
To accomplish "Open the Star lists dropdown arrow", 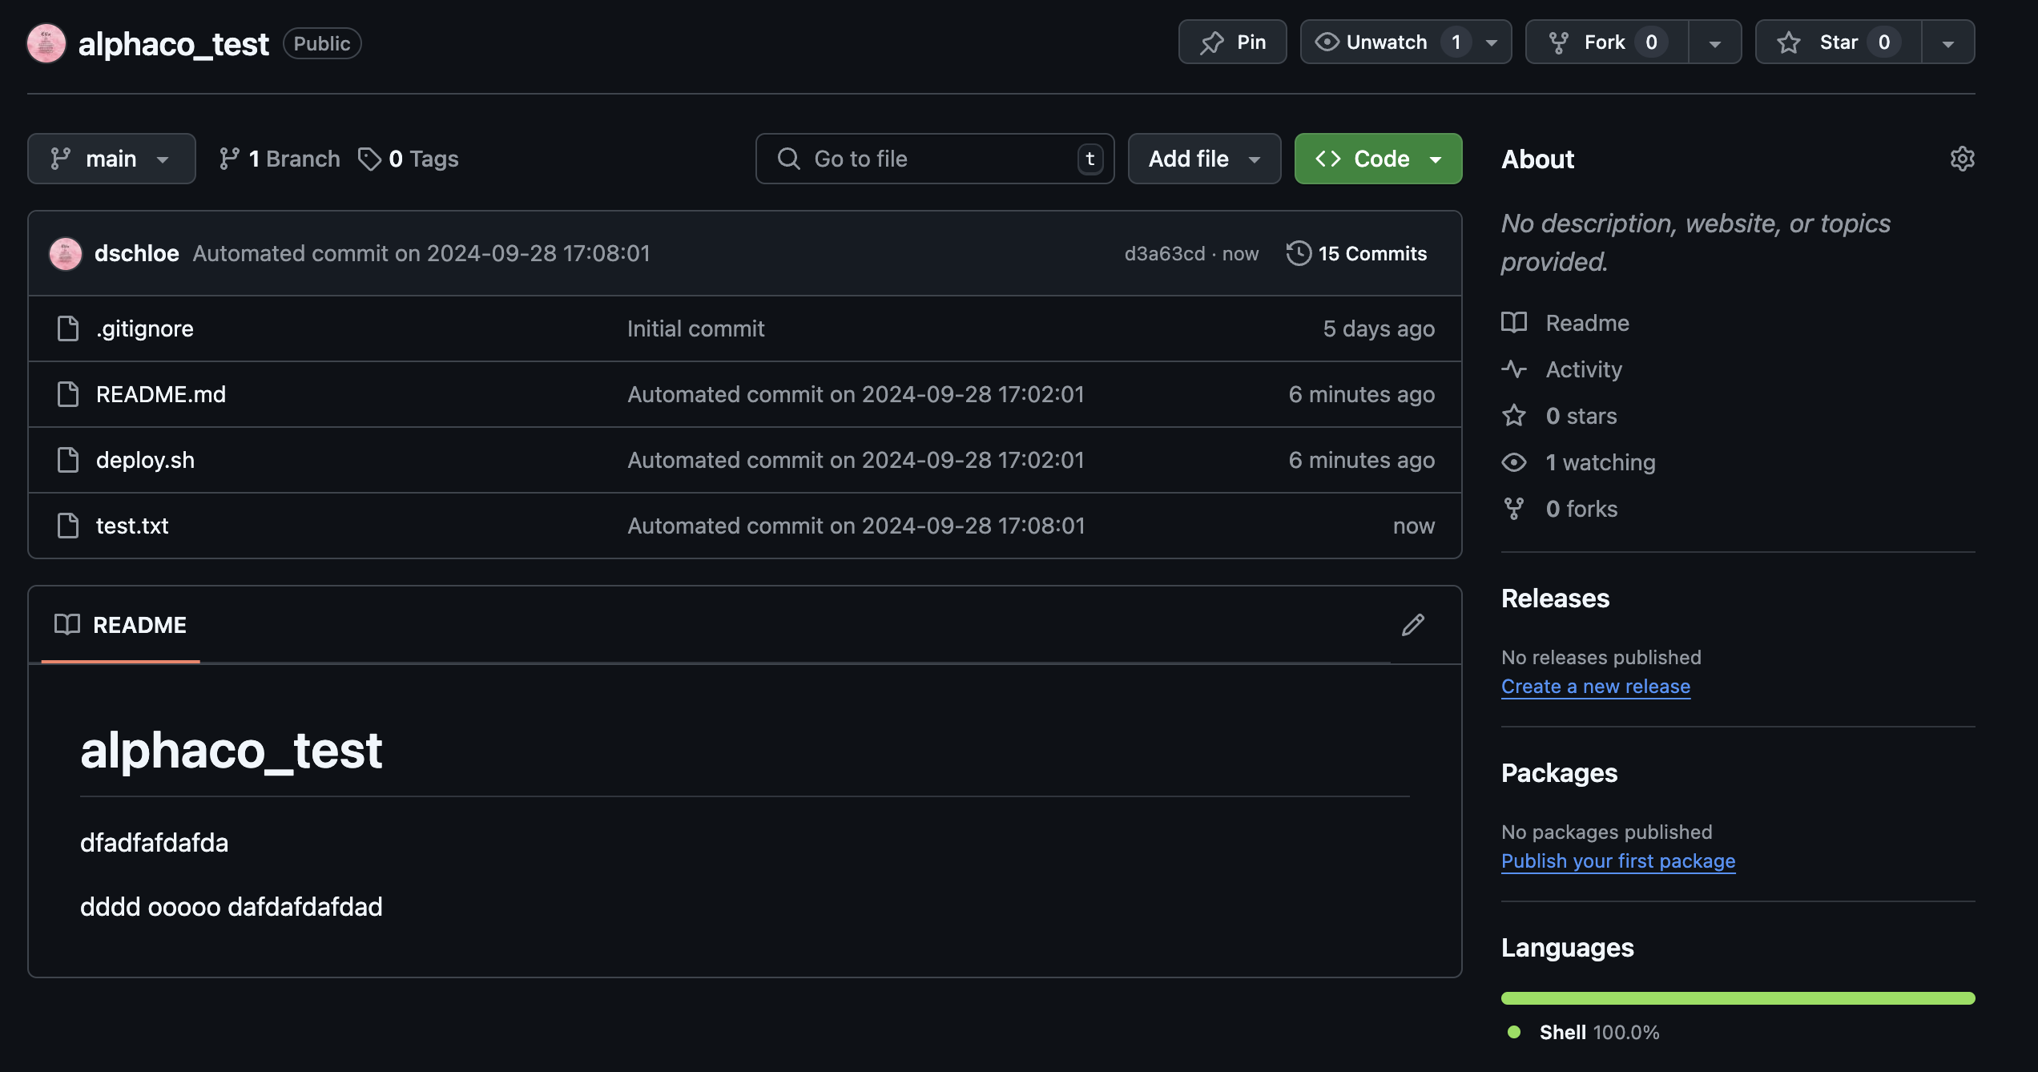I will click(1948, 42).
